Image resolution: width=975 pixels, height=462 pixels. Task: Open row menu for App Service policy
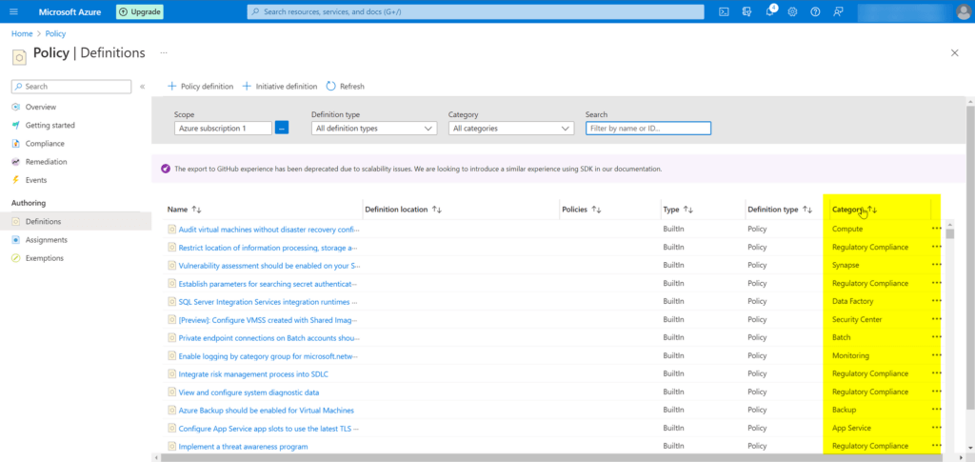point(937,428)
